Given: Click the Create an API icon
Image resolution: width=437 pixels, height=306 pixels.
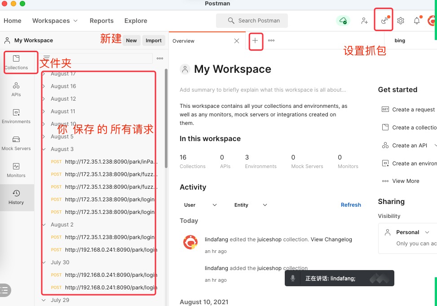Looking at the screenshot, I should (x=385, y=145).
